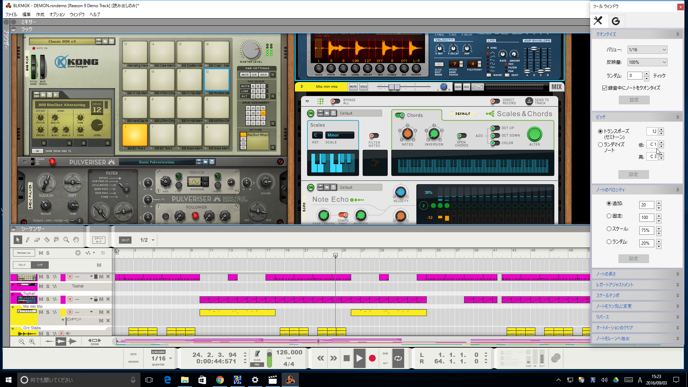Expand the Legato Adjustment section
688x387 pixels.
637,285
